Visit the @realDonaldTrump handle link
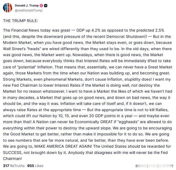The image size is (176, 170). [x=28, y=10]
